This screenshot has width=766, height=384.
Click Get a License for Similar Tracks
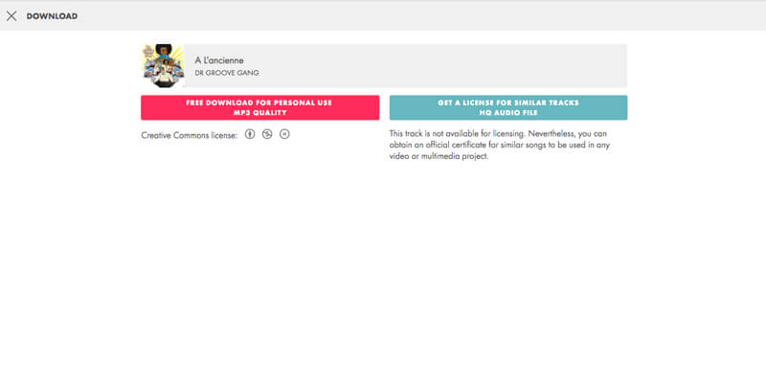(507, 102)
